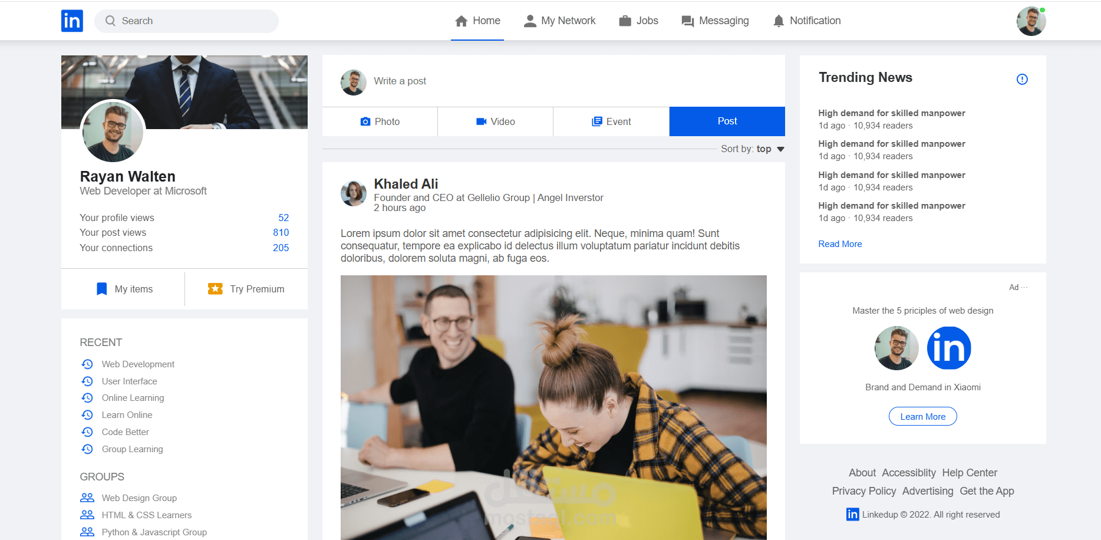
Task: Click the Khaled Ali author name
Action: [x=406, y=184]
